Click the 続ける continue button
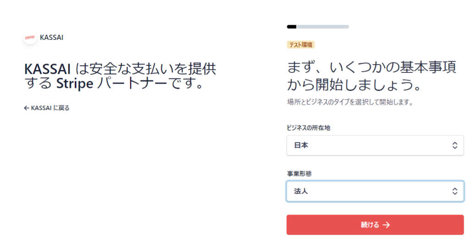Image resolution: width=469 pixels, height=247 pixels. (375, 225)
